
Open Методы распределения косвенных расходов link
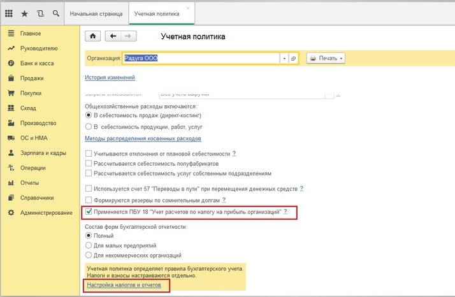point(143,138)
